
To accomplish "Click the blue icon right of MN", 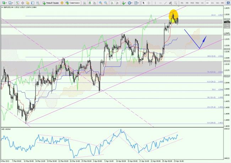I will point(229,3).
